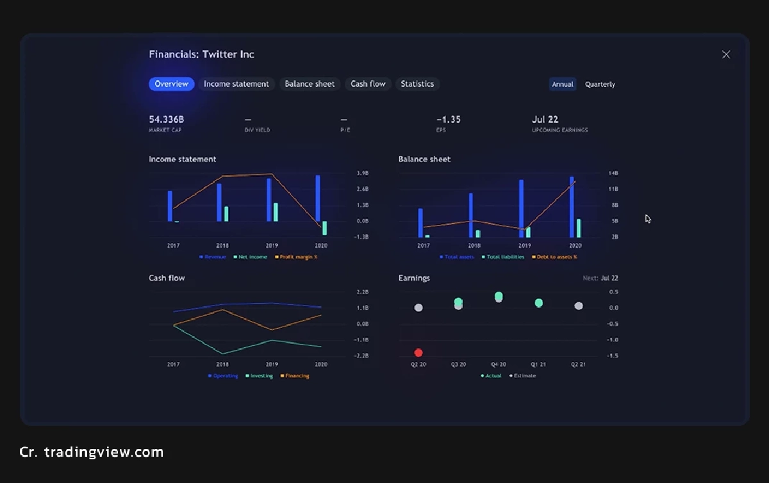Toggle the Debt to assets % line

coord(555,256)
